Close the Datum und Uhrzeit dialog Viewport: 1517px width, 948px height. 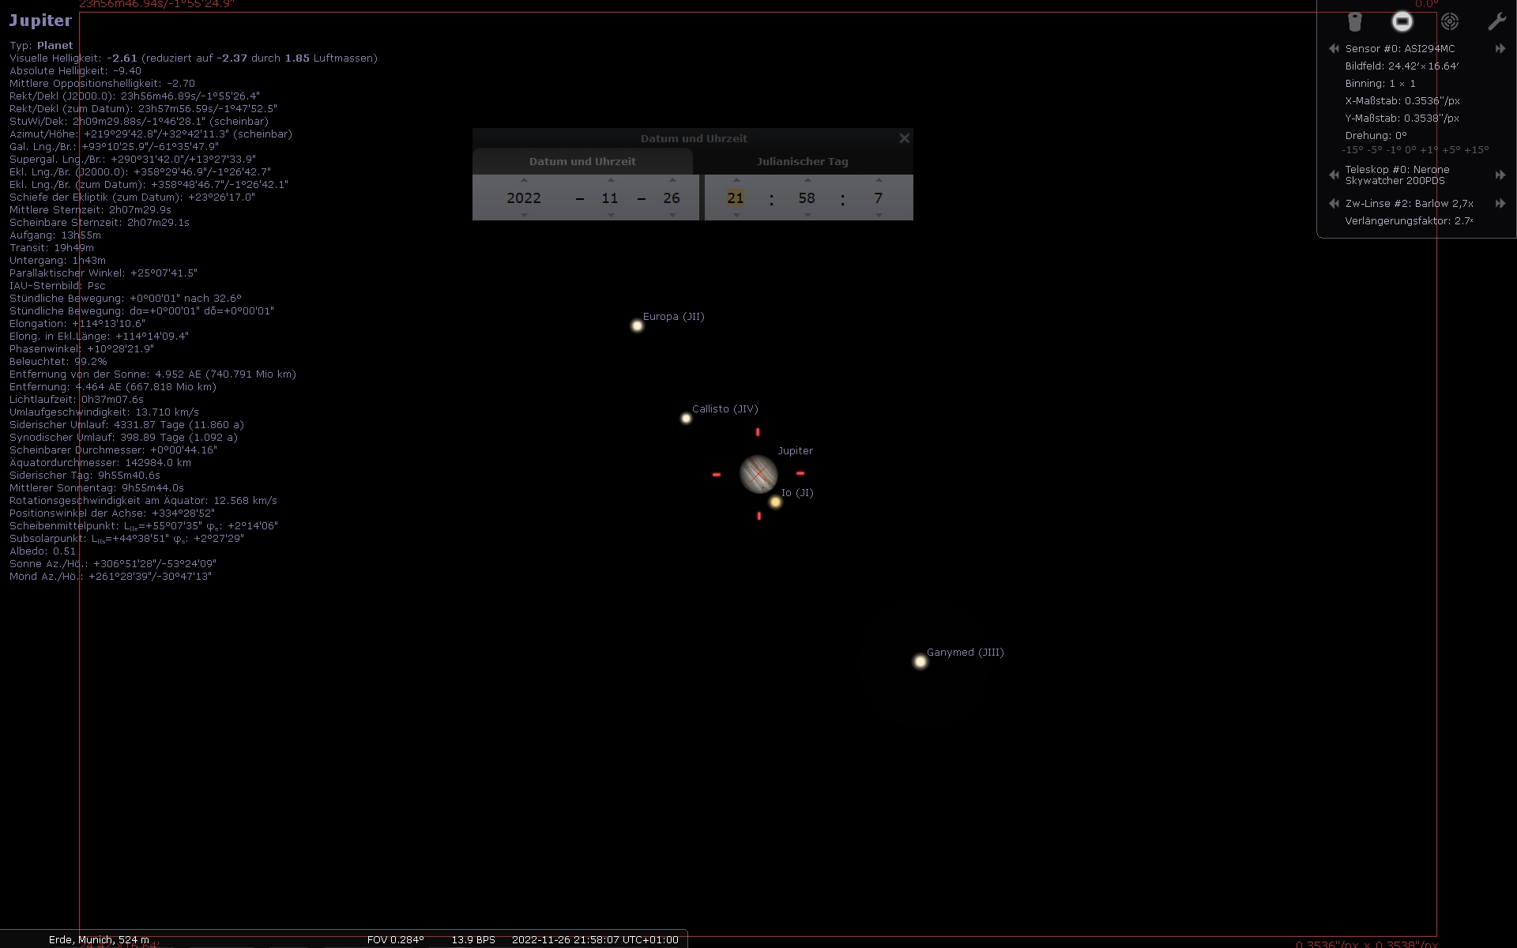(905, 138)
